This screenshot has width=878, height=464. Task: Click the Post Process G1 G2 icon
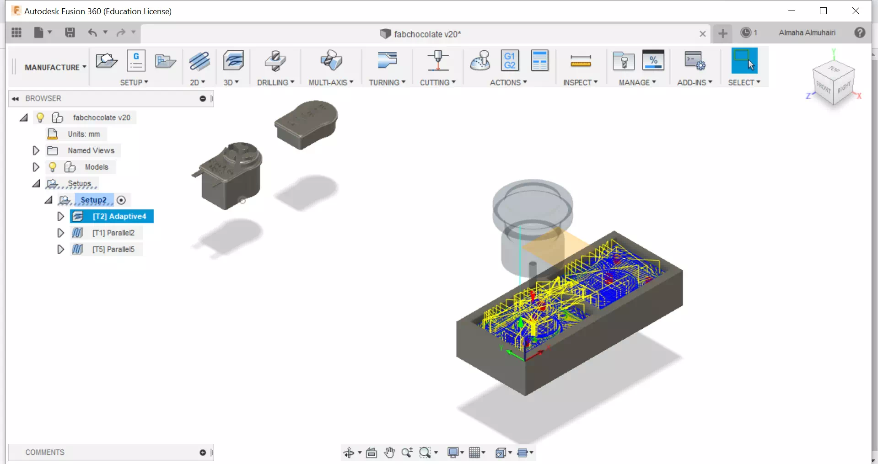click(x=510, y=60)
